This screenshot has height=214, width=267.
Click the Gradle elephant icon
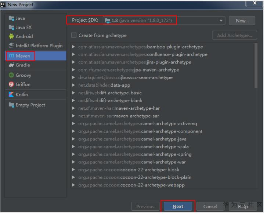point(11,65)
